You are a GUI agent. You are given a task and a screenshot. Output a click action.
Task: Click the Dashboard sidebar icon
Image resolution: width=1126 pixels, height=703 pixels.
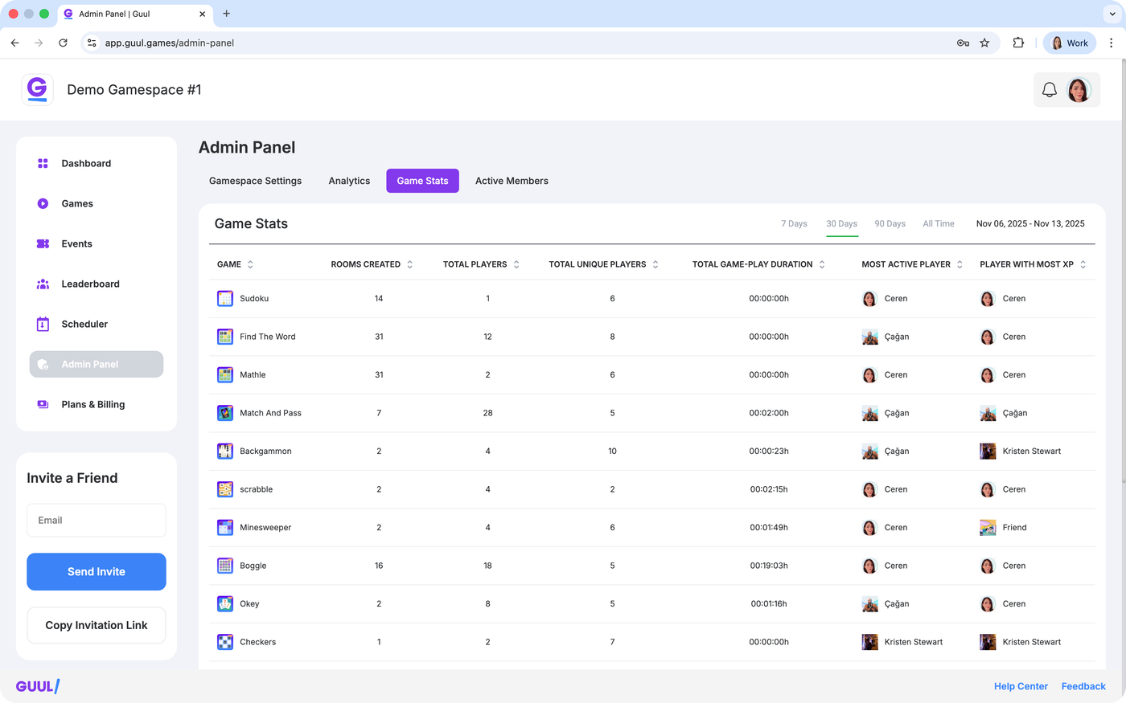[x=43, y=163]
